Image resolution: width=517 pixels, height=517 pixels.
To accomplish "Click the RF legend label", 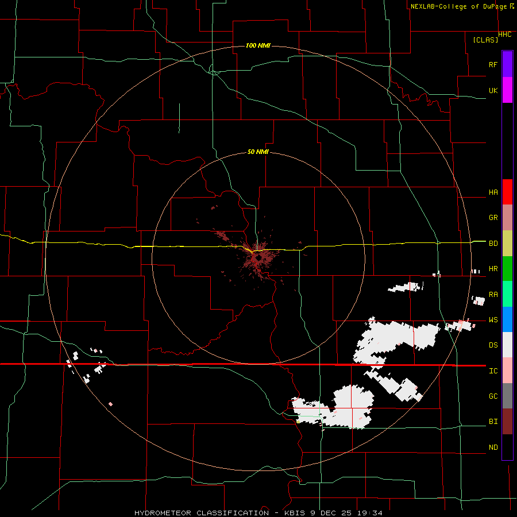I will click(x=493, y=64).
